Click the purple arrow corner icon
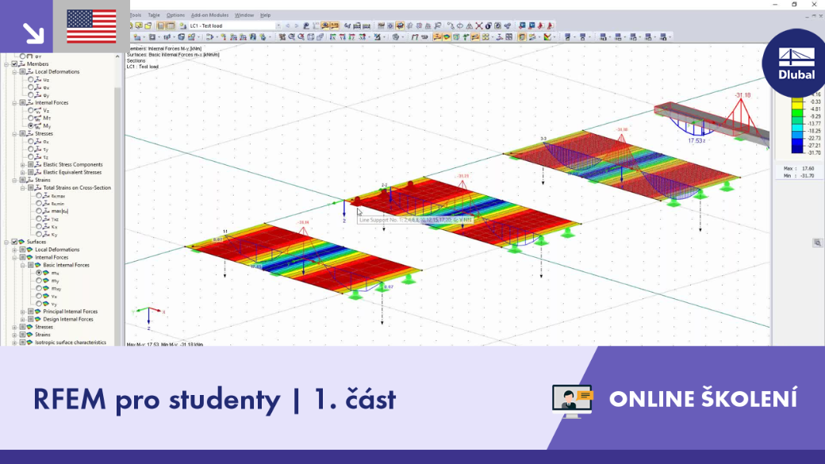The width and height of the screenshot is (825, 464). 26,26
